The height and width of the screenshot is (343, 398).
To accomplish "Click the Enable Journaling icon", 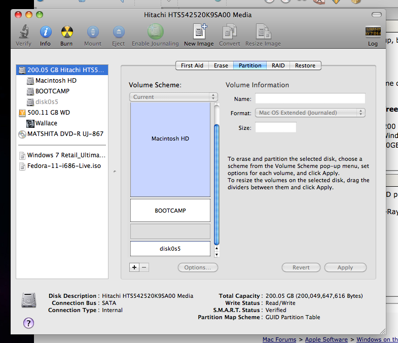I will (155, 31).
